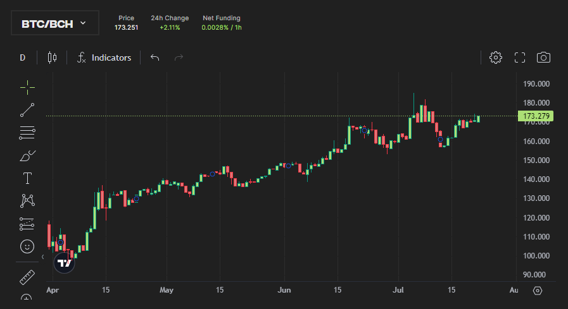Toggle fullscreen chart mode
Screen dimensions: 568x309
(520, 58)
